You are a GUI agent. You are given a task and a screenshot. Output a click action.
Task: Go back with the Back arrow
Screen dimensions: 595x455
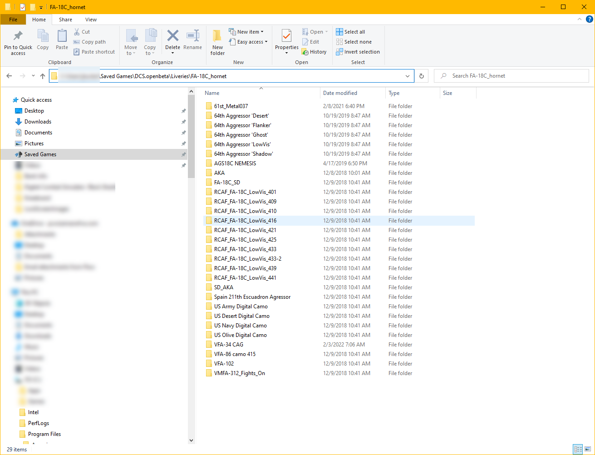coord(9,76)
